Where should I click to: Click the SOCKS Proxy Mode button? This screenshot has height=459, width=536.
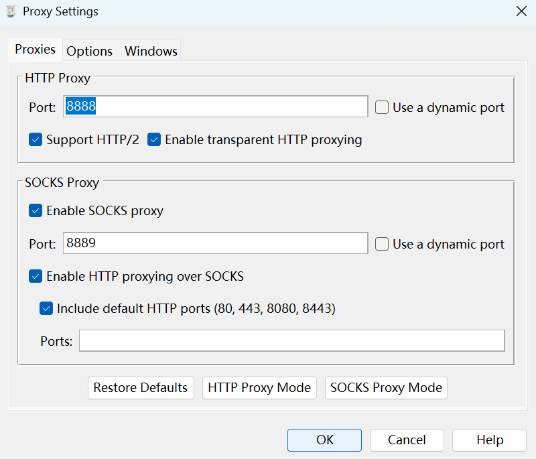point(386,388)
